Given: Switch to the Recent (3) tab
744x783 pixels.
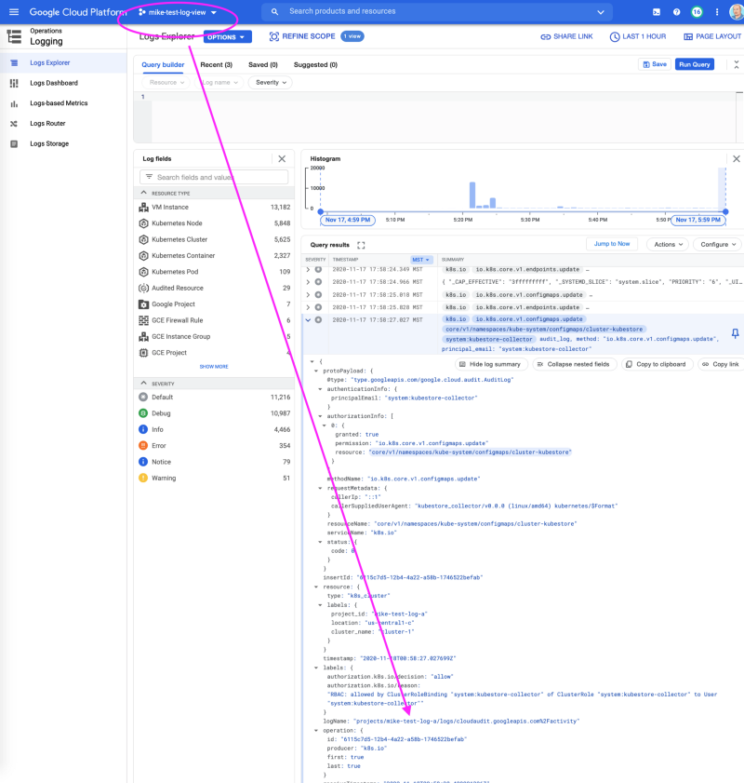Looking at the screenshot, I should [217, 65].
